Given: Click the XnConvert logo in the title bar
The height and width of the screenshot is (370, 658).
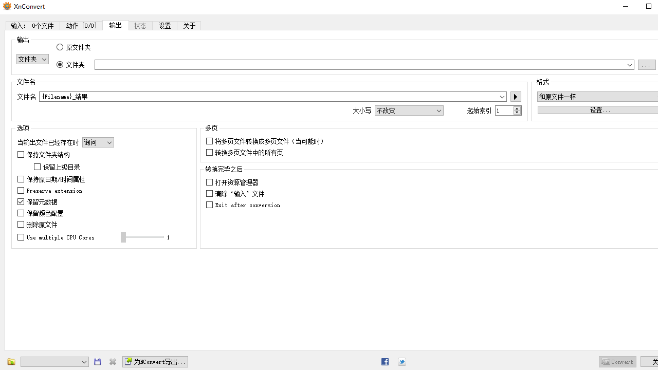Looking at the screenshot, I should point(7,6).
